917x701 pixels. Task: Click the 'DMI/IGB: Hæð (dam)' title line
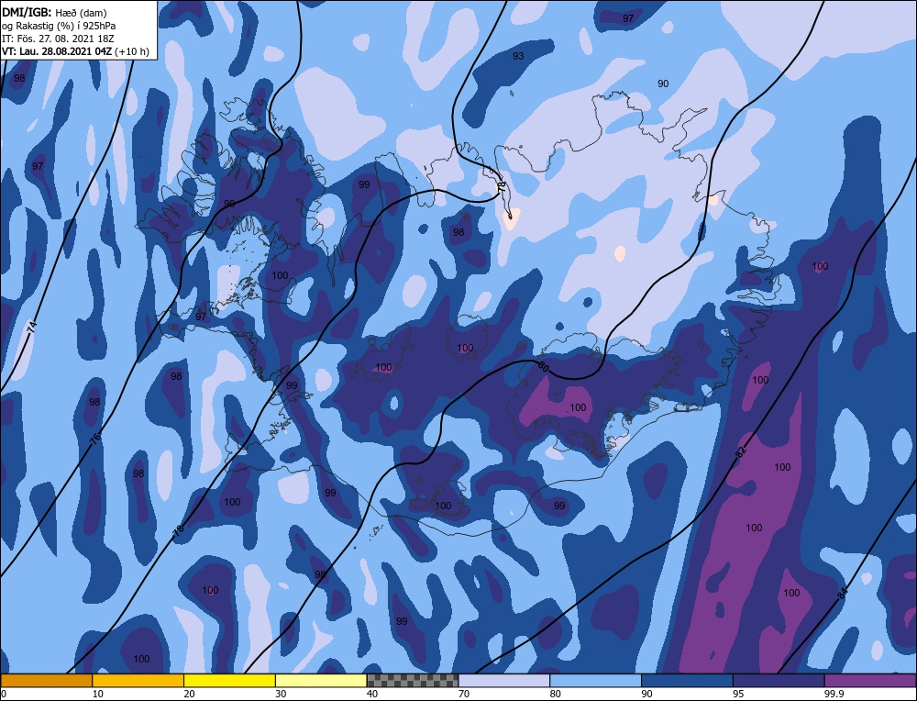pyautogui.click(x=54, y=12)
